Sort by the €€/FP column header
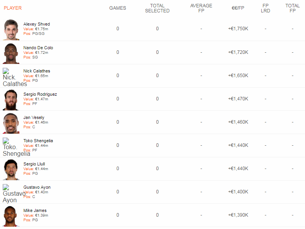 click(x=238, y=8)
